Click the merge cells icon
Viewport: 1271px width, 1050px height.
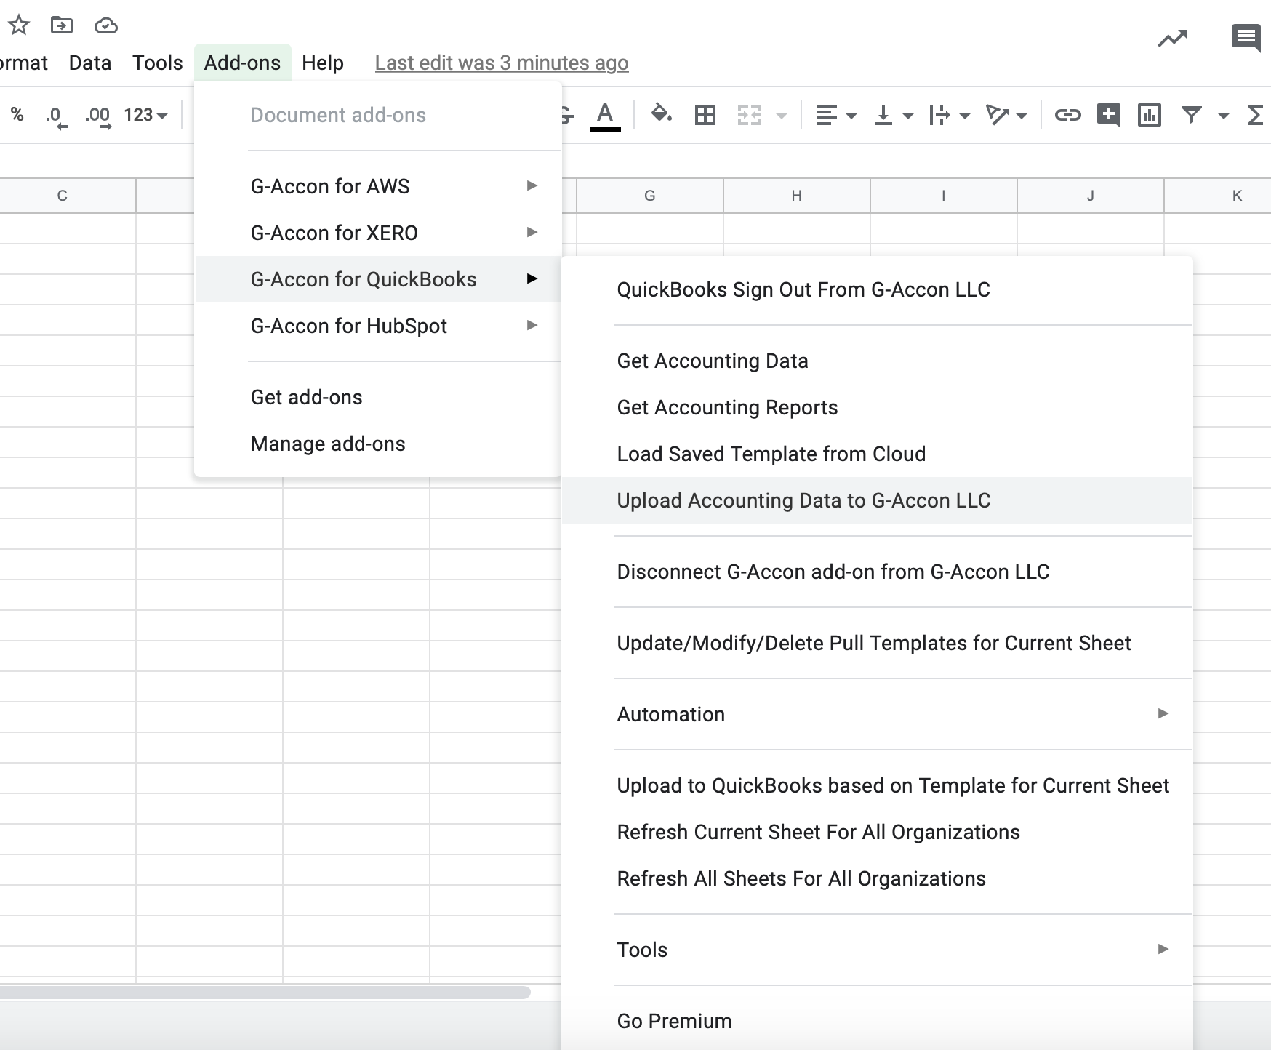[x=750, y=115]
